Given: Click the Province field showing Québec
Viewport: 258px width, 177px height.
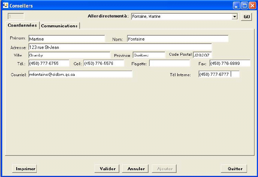Looking at the screenshot, I should click(x=149, y=55).
